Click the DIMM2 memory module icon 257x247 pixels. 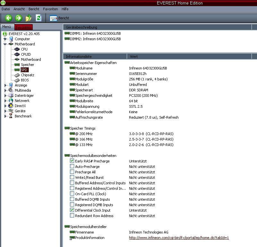[67, 39]
